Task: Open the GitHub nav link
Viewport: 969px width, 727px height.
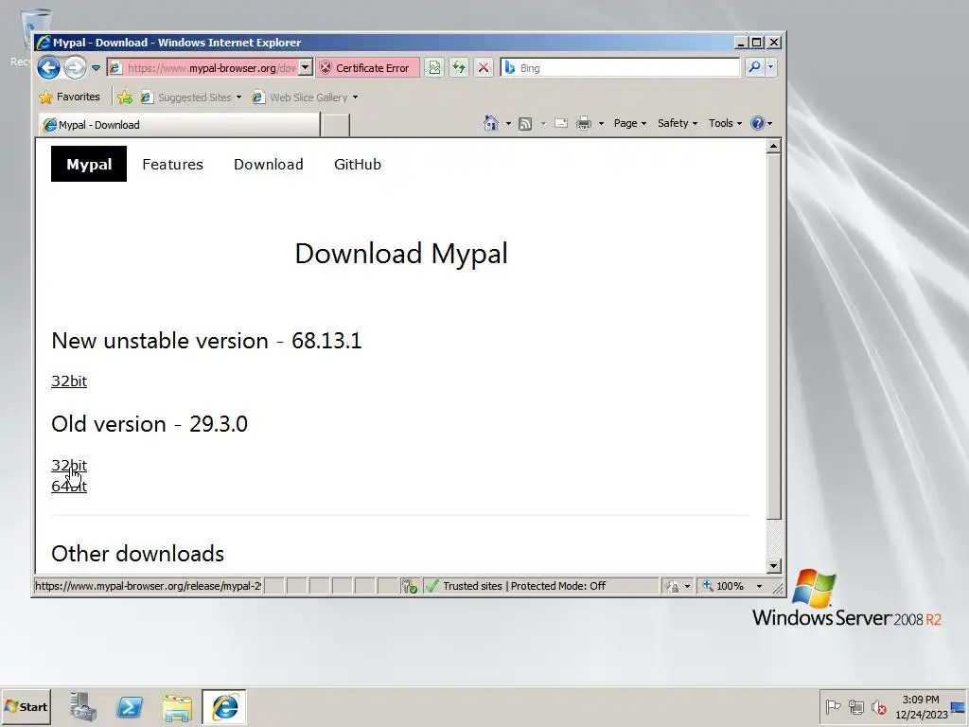Action: pyautogui.click(x=357, y=165)
